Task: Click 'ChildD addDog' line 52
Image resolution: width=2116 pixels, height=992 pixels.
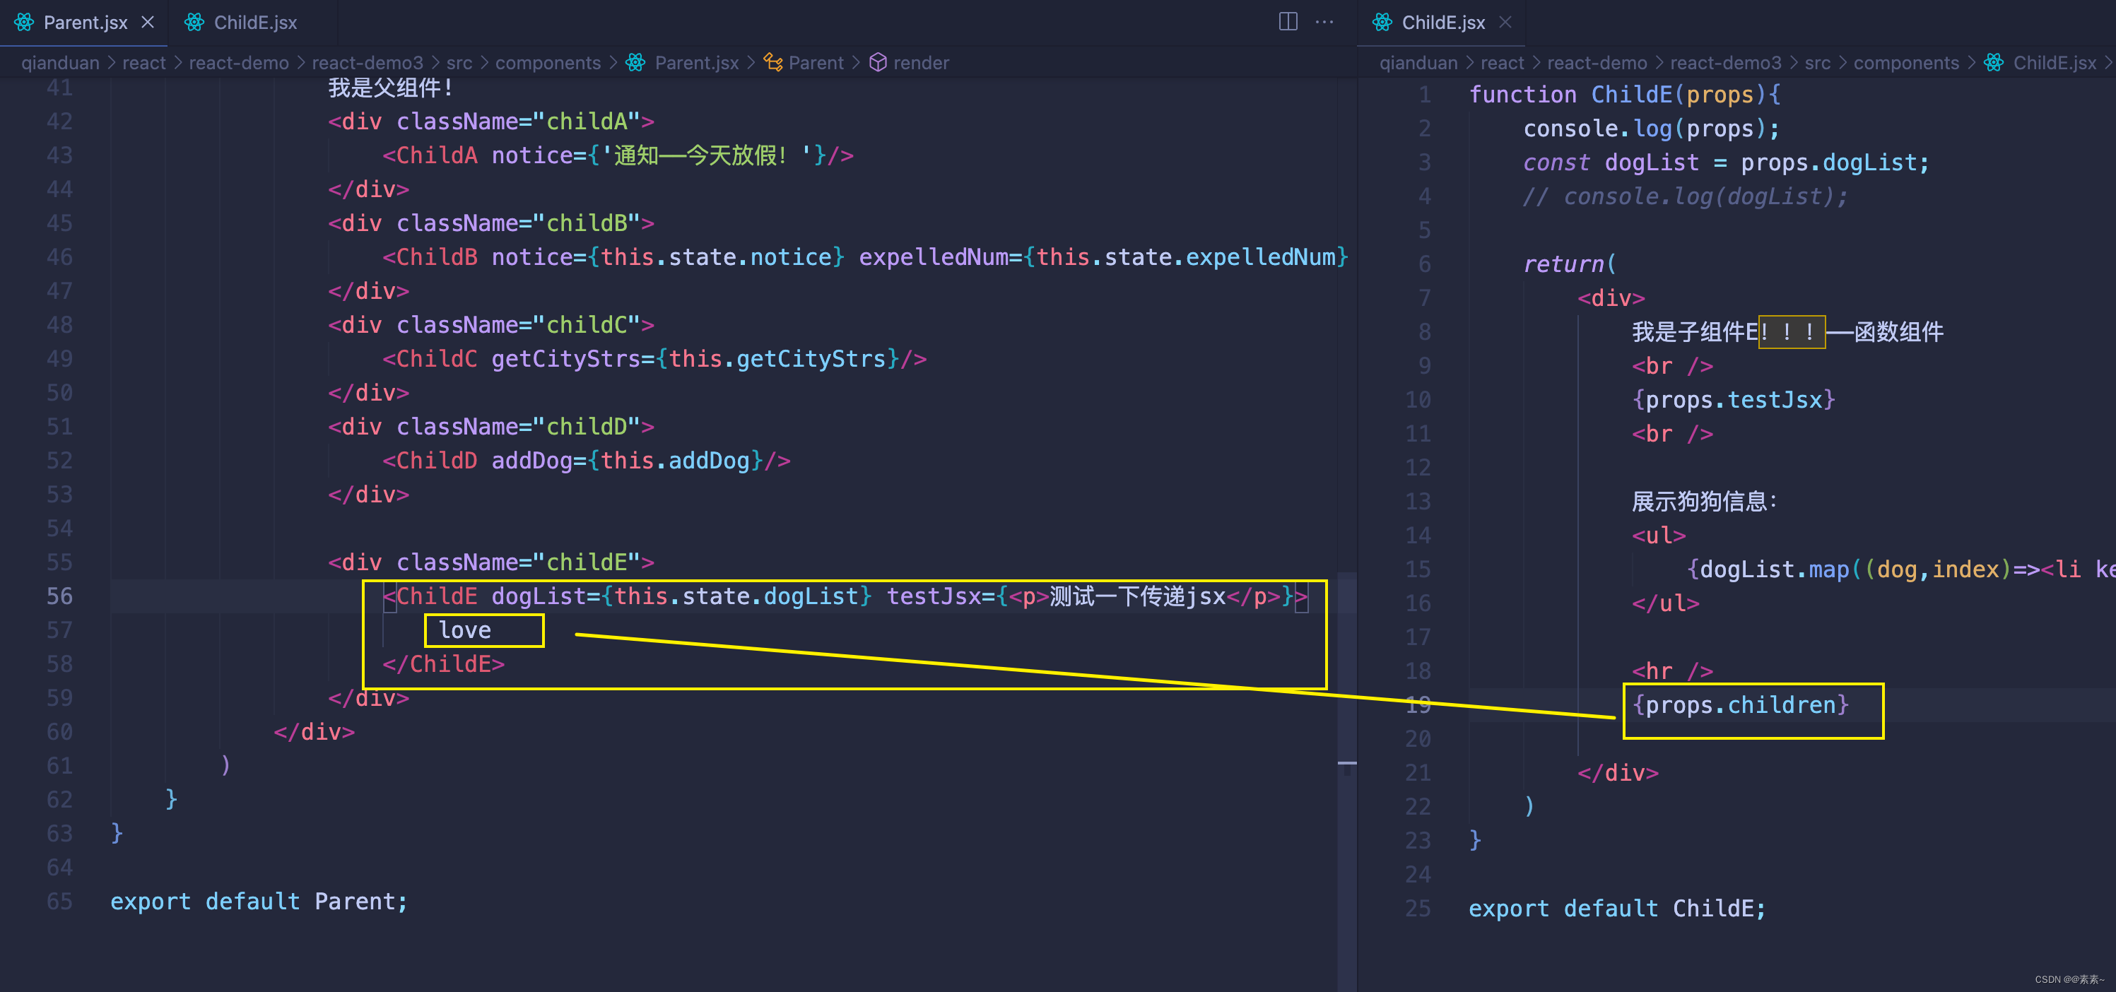Action: tap(587, 460)
